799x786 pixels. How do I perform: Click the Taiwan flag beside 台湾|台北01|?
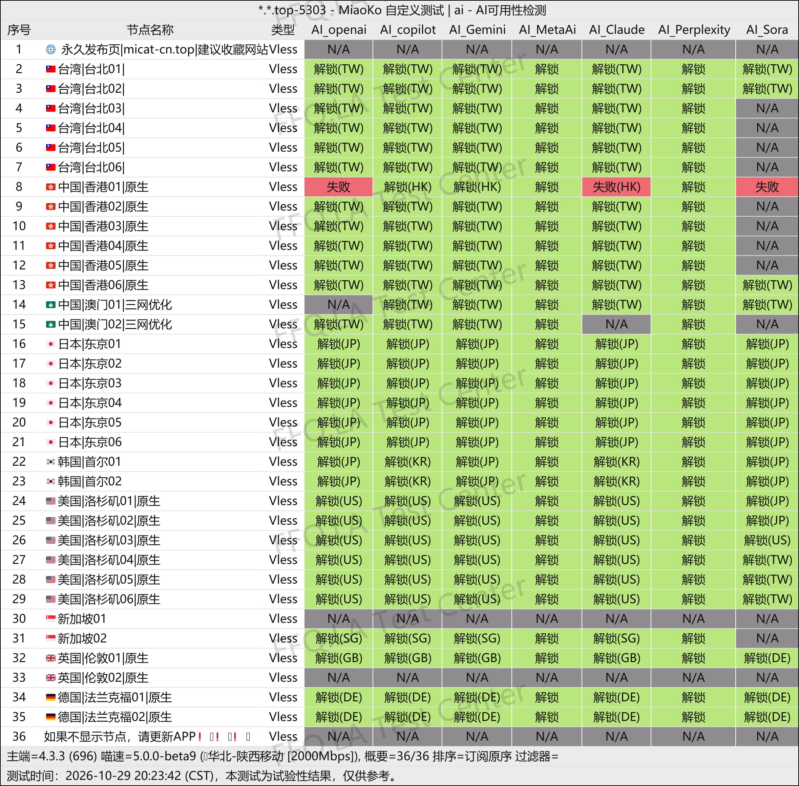click(50, 69)
